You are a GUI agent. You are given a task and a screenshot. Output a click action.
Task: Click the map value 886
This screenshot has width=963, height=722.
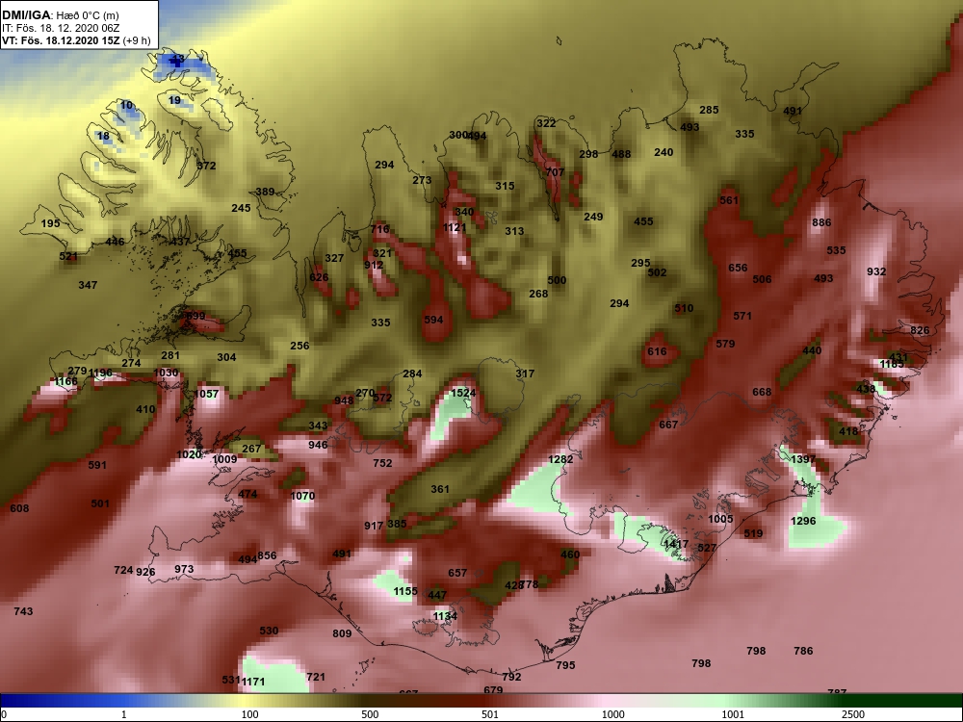[821, 223]
